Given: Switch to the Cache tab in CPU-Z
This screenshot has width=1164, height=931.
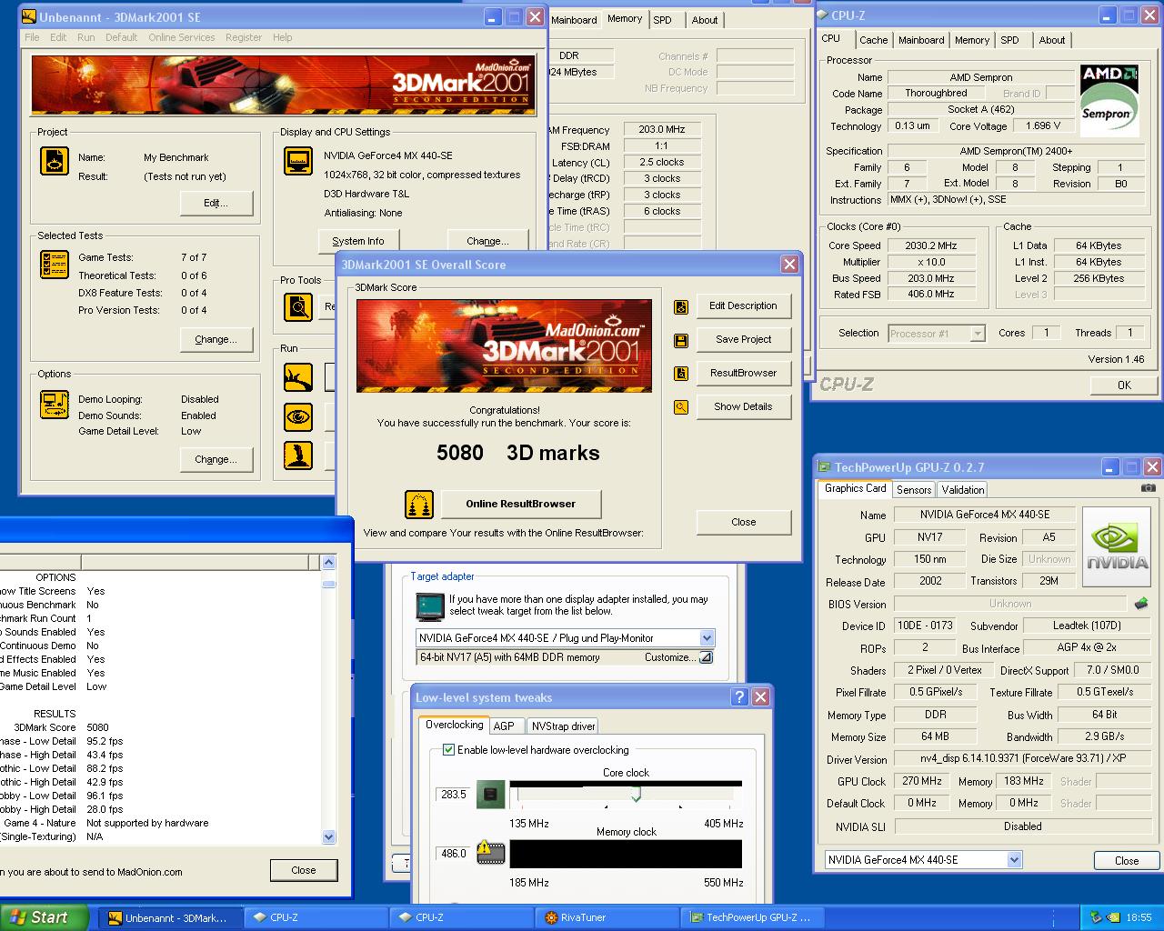Looking at the screenshot, I should pos(873,40).
